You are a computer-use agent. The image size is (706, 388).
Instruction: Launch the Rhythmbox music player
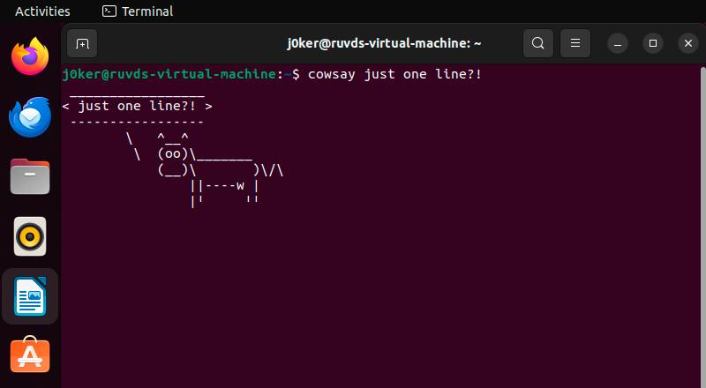click(30, 236)
